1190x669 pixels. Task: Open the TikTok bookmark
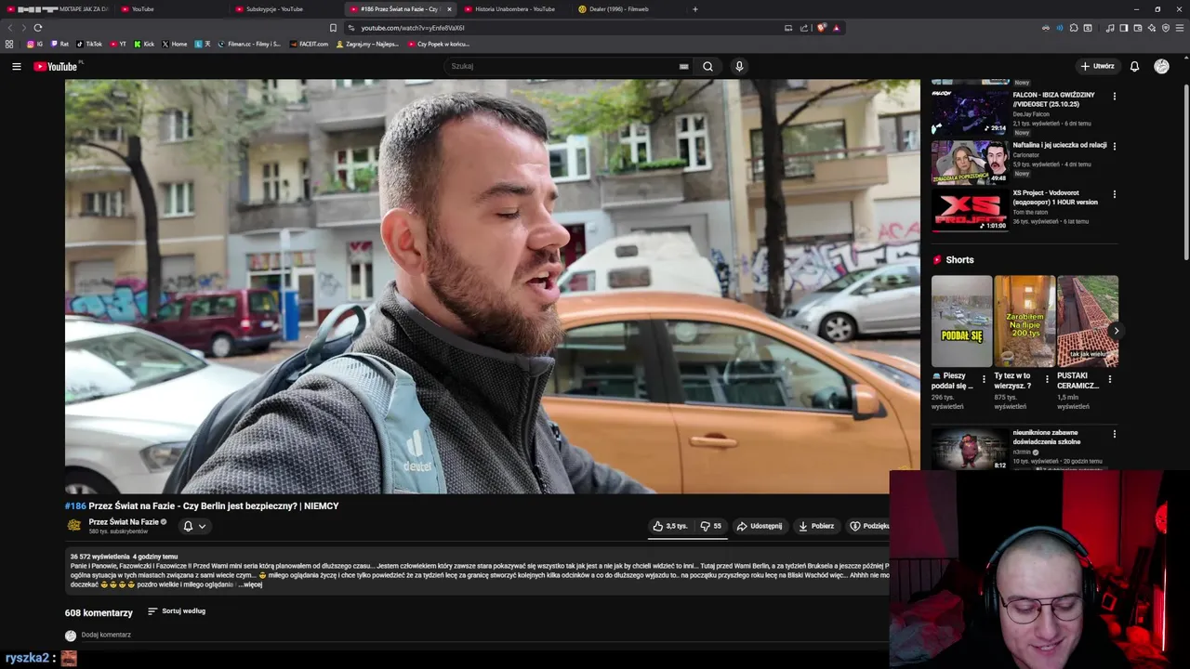tap(89, 44)
